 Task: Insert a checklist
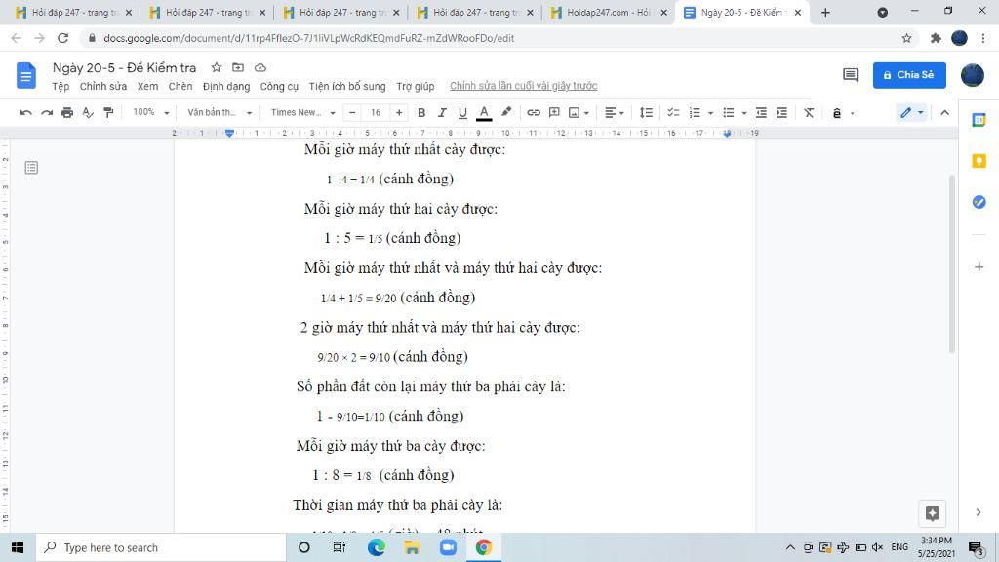[673, 113]
